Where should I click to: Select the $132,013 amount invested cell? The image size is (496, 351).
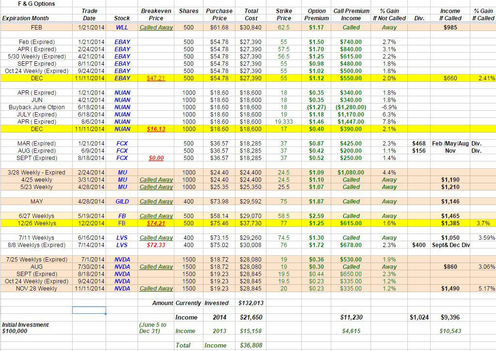[x=251, y=303]
